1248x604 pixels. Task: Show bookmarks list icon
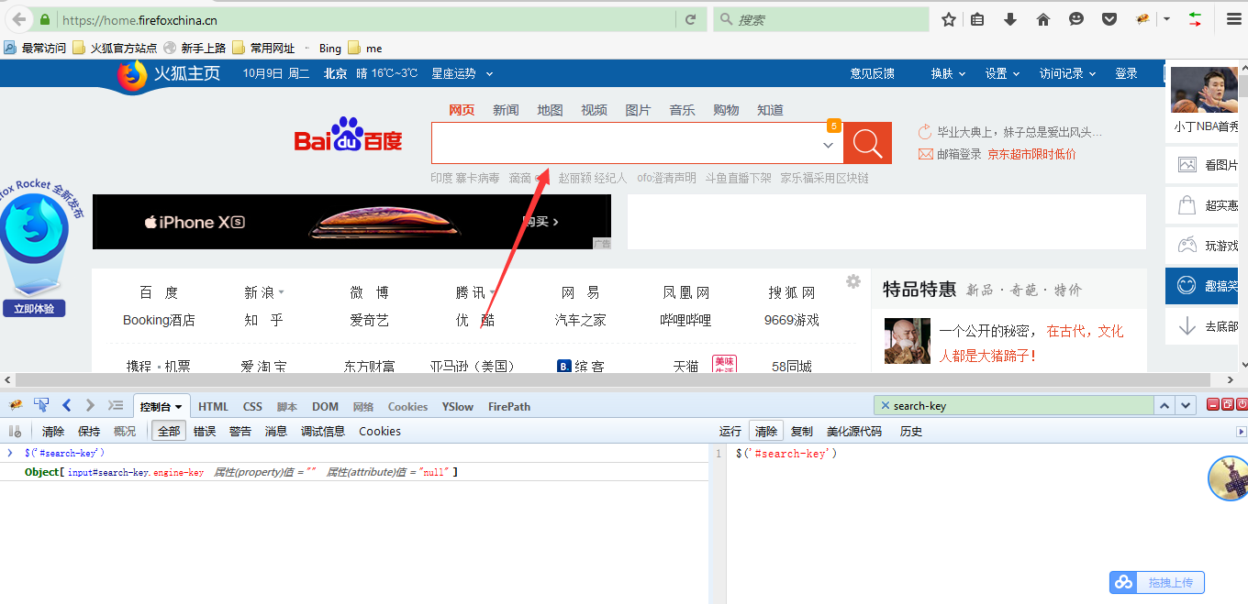(x=977, y=19)
